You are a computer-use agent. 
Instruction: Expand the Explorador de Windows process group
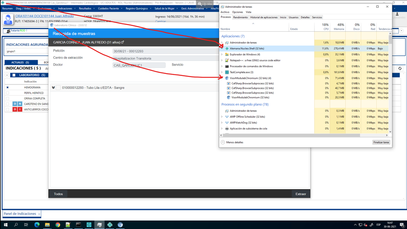(x=222, y=54)
